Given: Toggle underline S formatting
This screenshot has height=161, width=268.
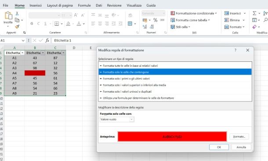Looking at the screenshot, I should pos(45,24).
